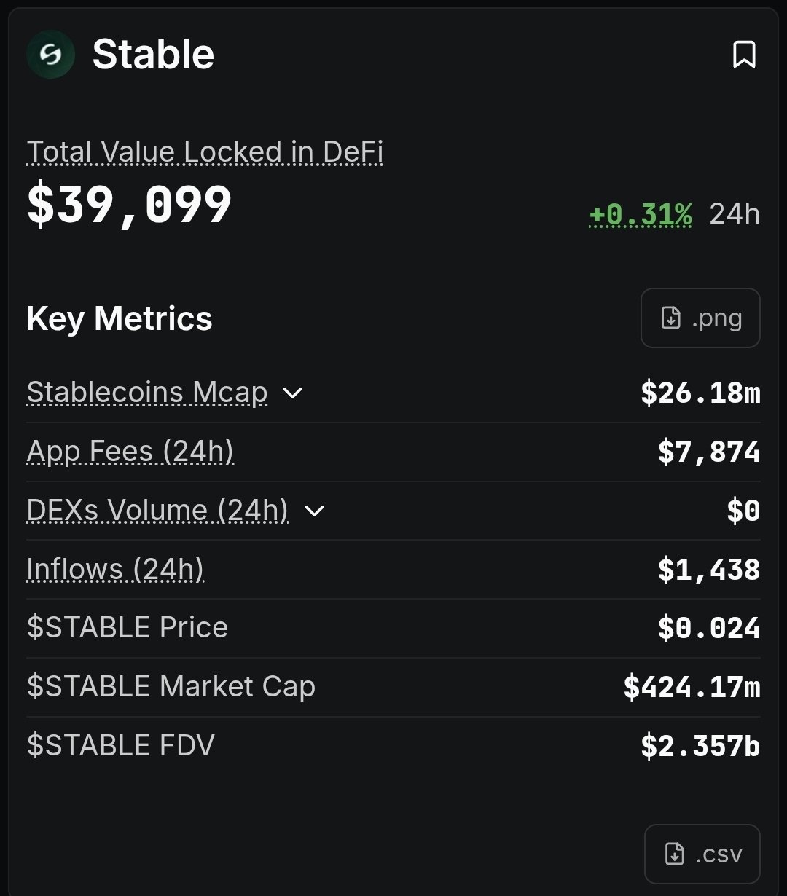Image resolution: width=787 pixels, height=896 pixels.
Task: Click the Stablecoins Mcap label
Action: pos(147,393)
